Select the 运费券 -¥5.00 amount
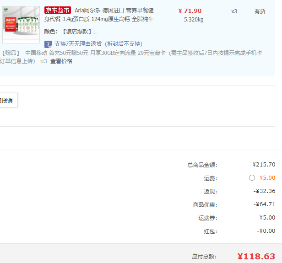This screenshot has height=263, width=282. [266, 218]
